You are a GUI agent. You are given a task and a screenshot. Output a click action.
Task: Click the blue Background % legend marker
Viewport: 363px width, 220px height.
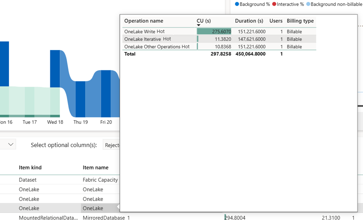tap(237, 4)
